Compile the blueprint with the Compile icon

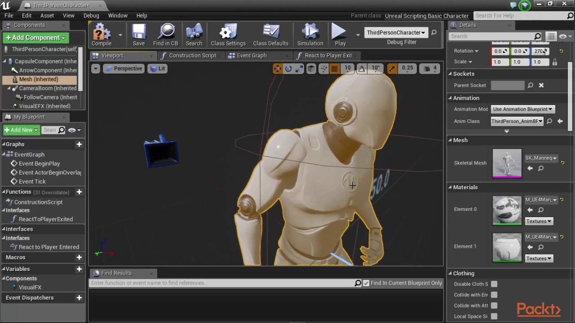102,35
